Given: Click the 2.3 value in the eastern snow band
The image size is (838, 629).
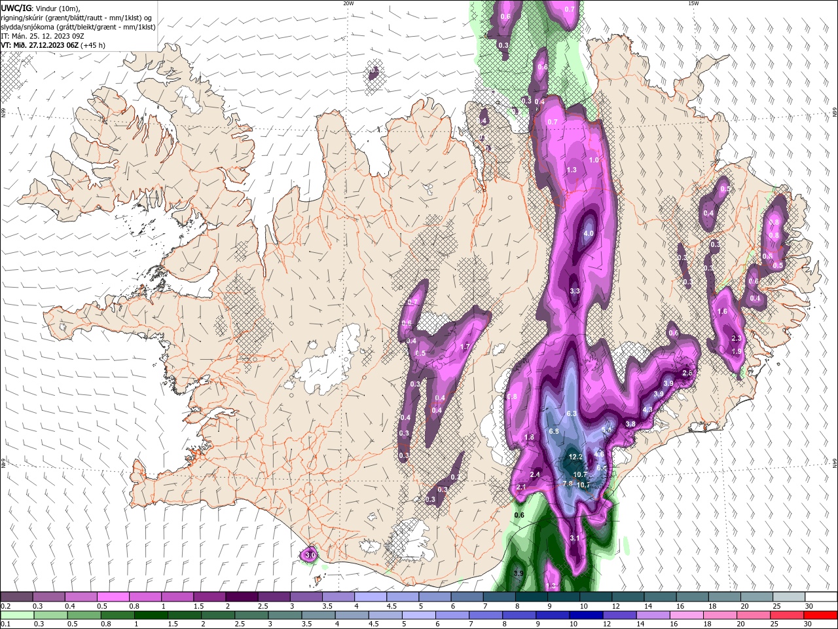Looking at the screenshot, I should coord(736,338).
